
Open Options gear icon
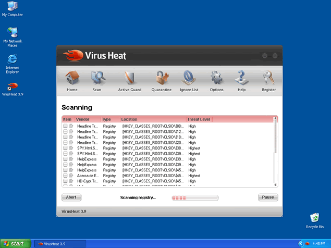[216, 79]
